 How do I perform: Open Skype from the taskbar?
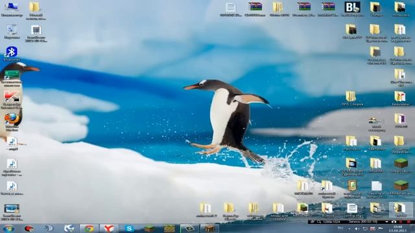(x=129, y=228)
